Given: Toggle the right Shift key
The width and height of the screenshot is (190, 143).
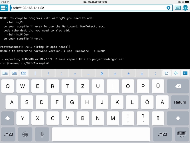Looking at the screenshot, I should [x=178, y=118].
